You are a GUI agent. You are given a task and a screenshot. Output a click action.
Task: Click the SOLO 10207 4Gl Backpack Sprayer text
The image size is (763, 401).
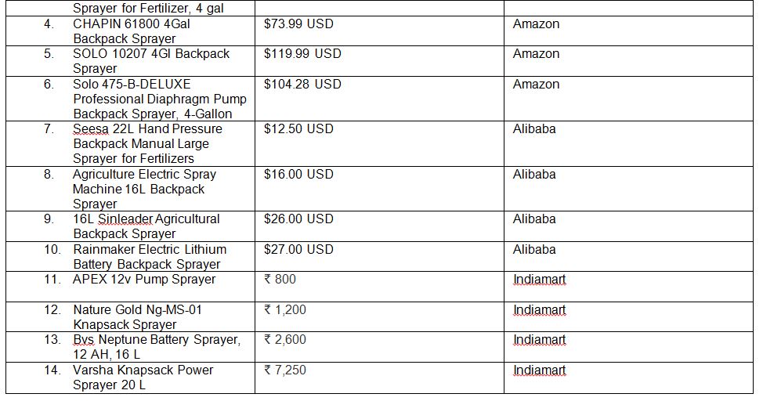click(151, 61)
